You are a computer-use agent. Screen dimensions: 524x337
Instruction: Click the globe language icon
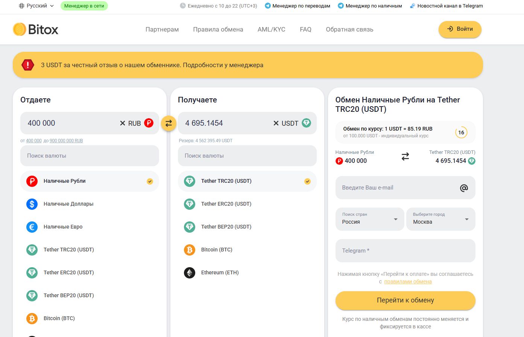[22, 6]
